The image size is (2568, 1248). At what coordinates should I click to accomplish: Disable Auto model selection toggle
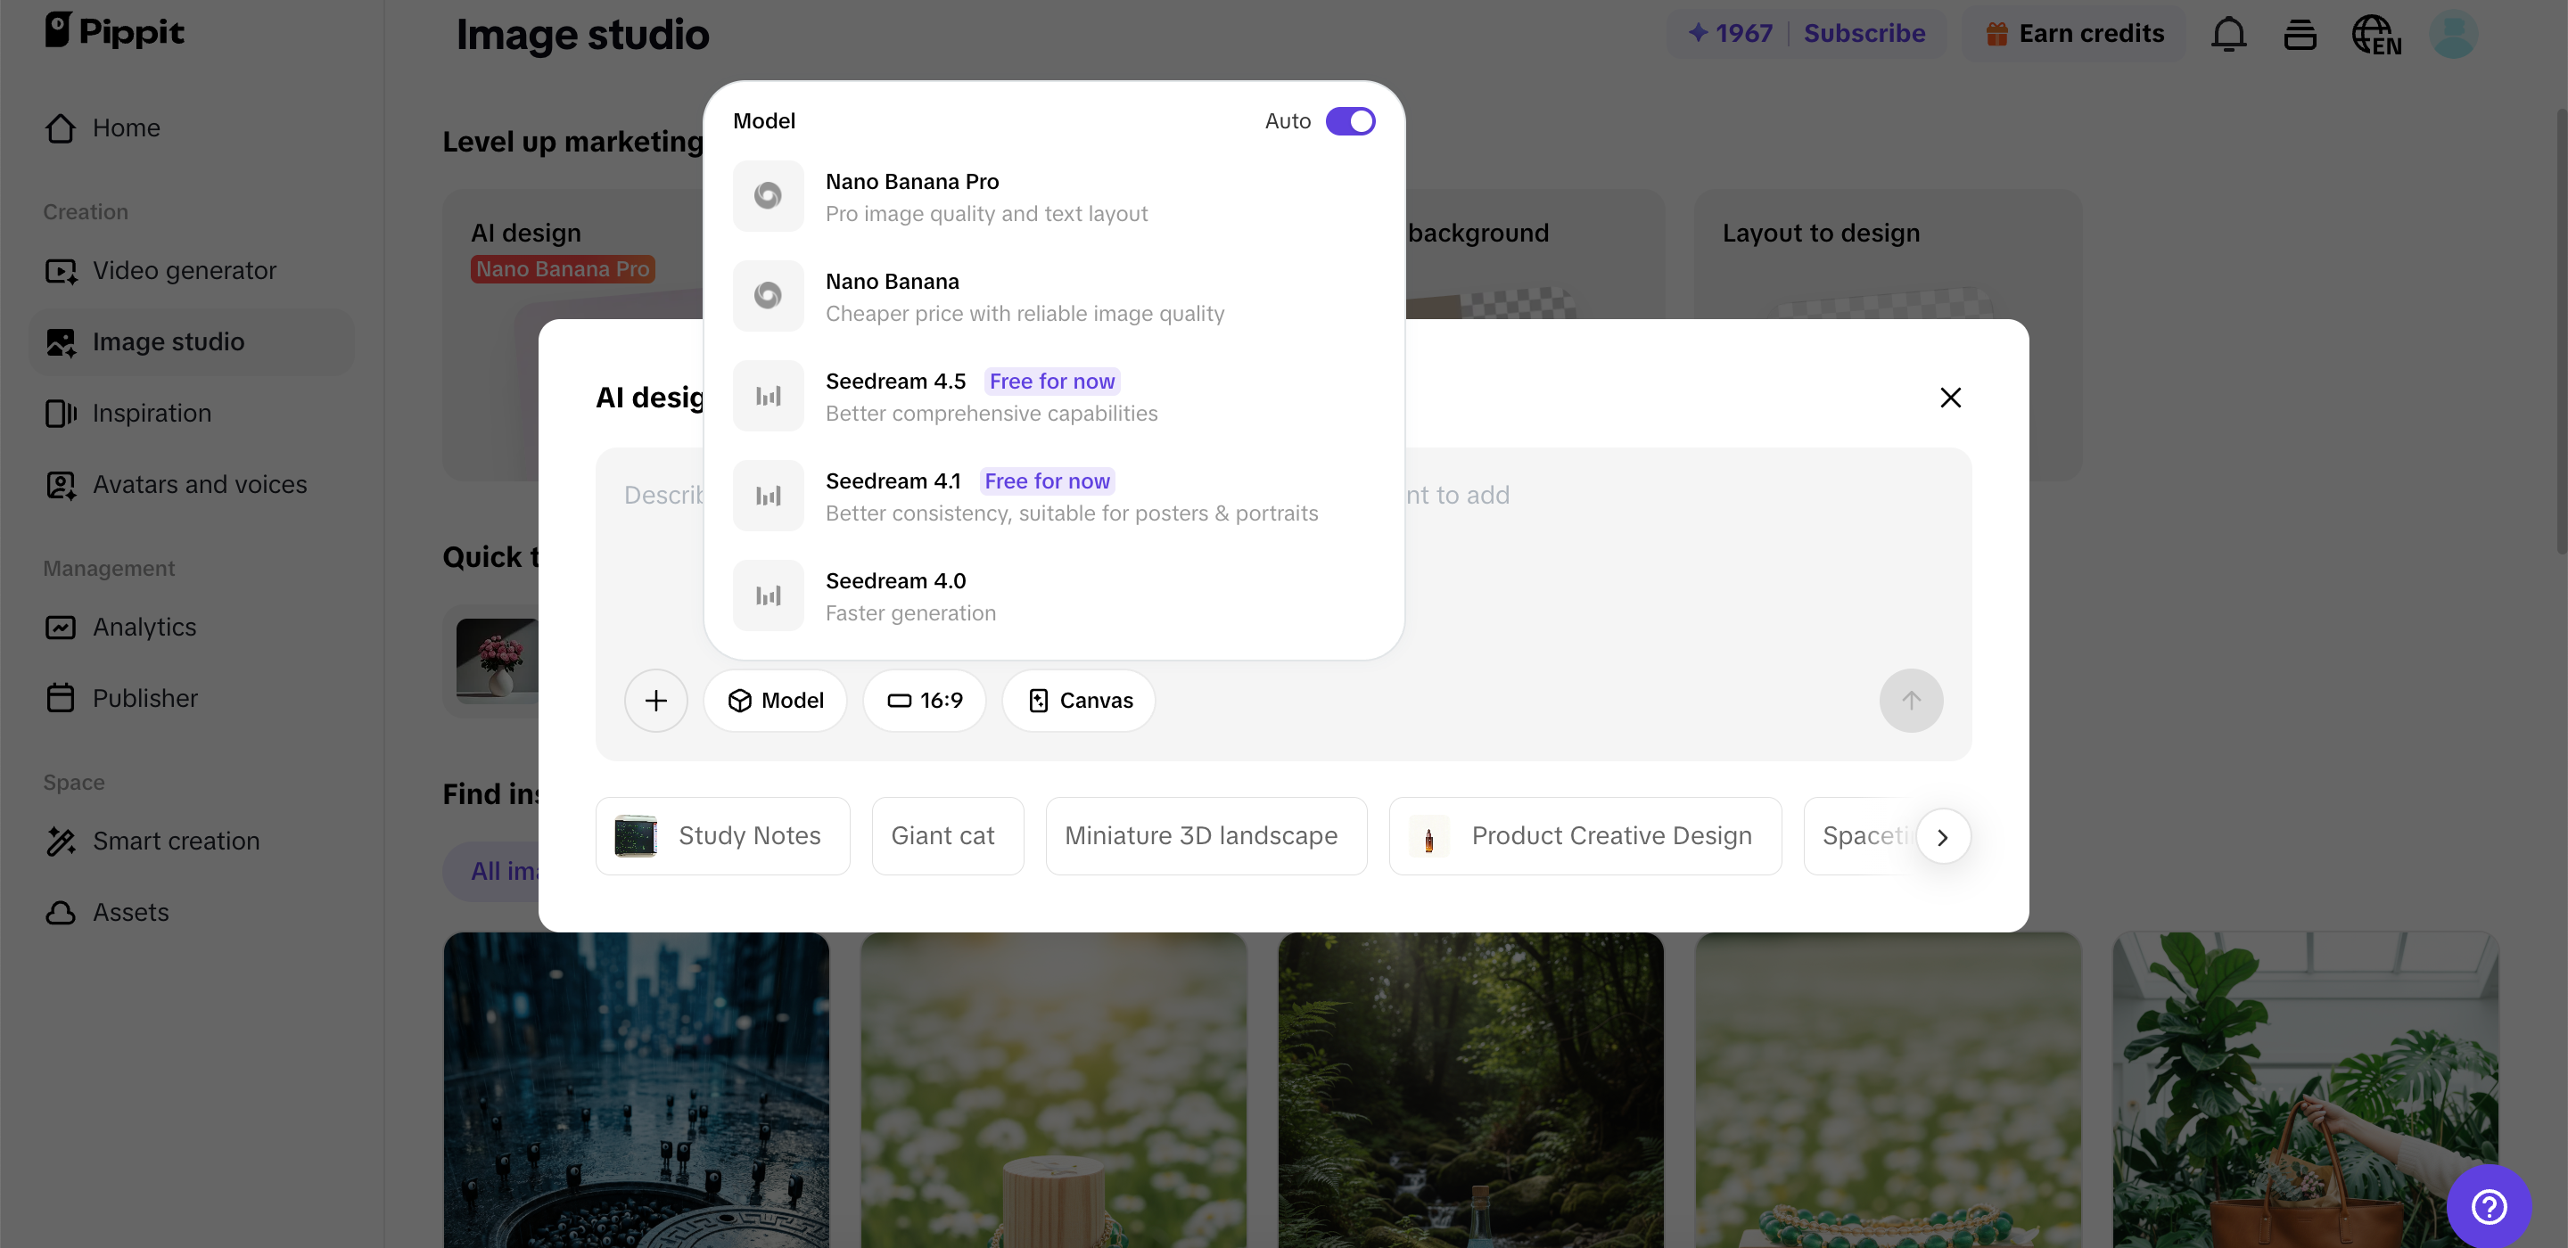[1351, 120]
